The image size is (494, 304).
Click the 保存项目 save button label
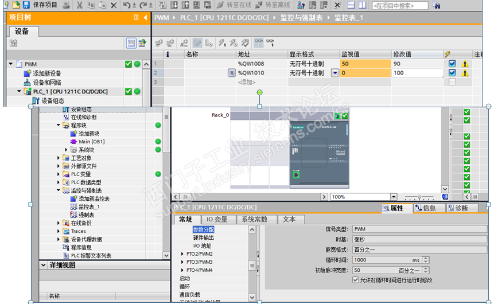coord(45,5)
